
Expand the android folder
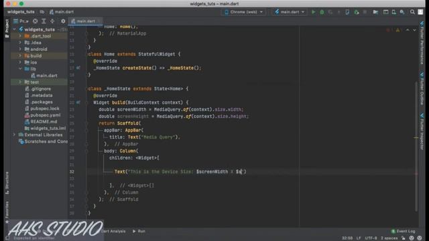pos(20,49)
